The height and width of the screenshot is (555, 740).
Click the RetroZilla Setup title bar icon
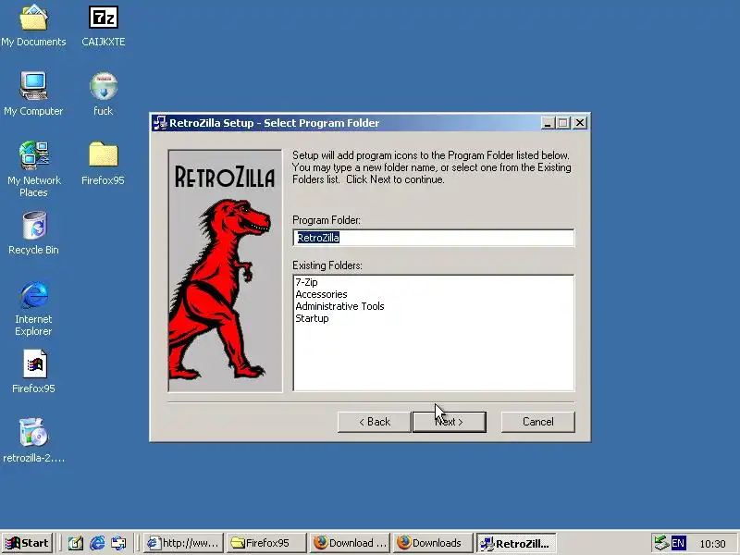click(160, 123)
